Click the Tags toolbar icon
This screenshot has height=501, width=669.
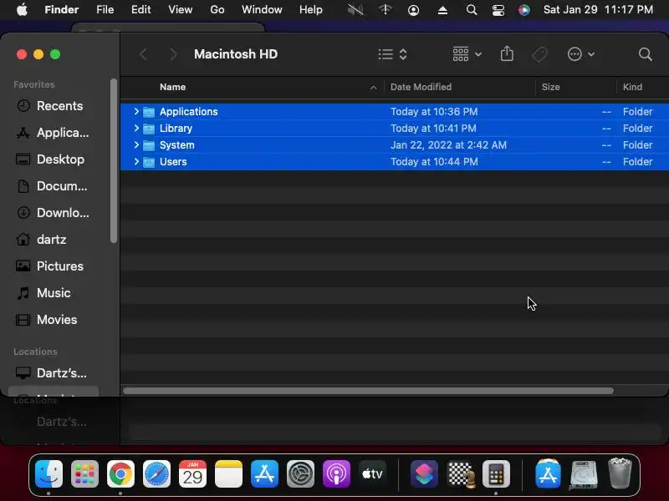coord(539,54)
